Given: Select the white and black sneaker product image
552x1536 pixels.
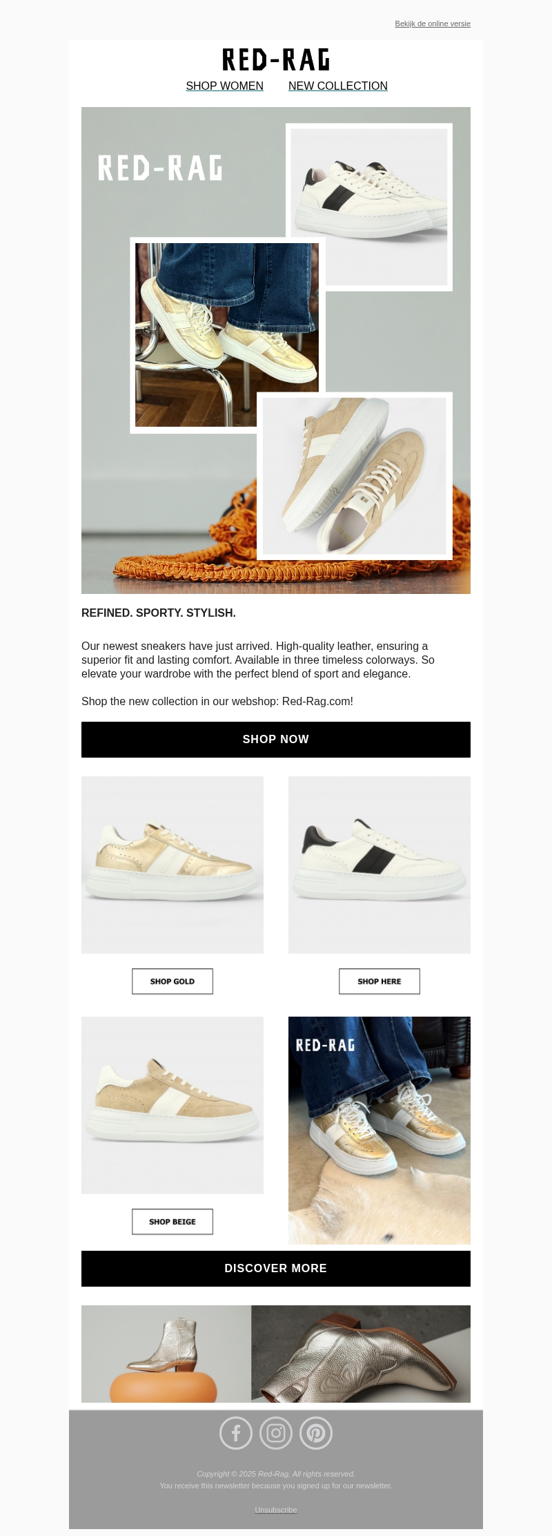Looking at the screenshot, I should (379, 865).
